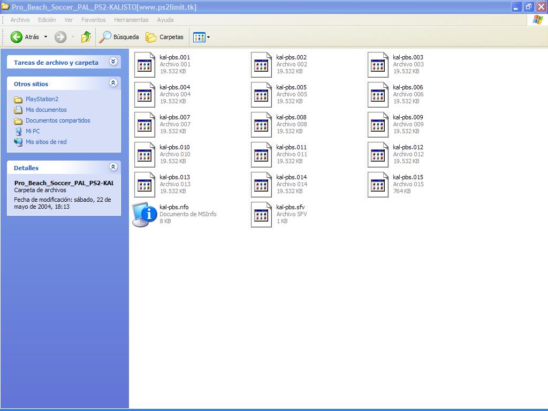This screenshot has width=548, height=411.
Task: Open Mi PC link
Action: tap(33, 131)
